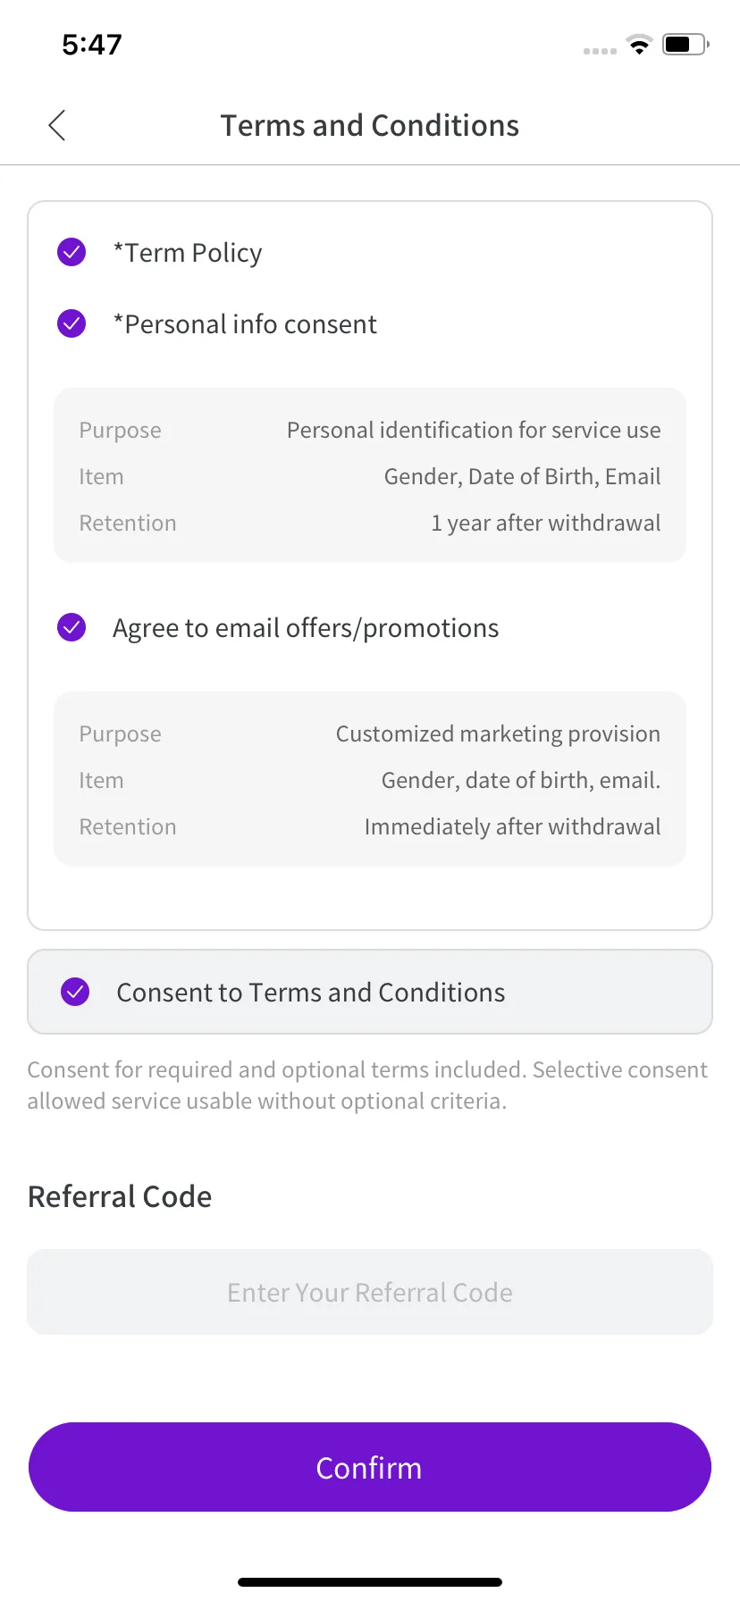Tap the home indicator bar at bottom
The image size is (740, 1601).
point(370,1581)
